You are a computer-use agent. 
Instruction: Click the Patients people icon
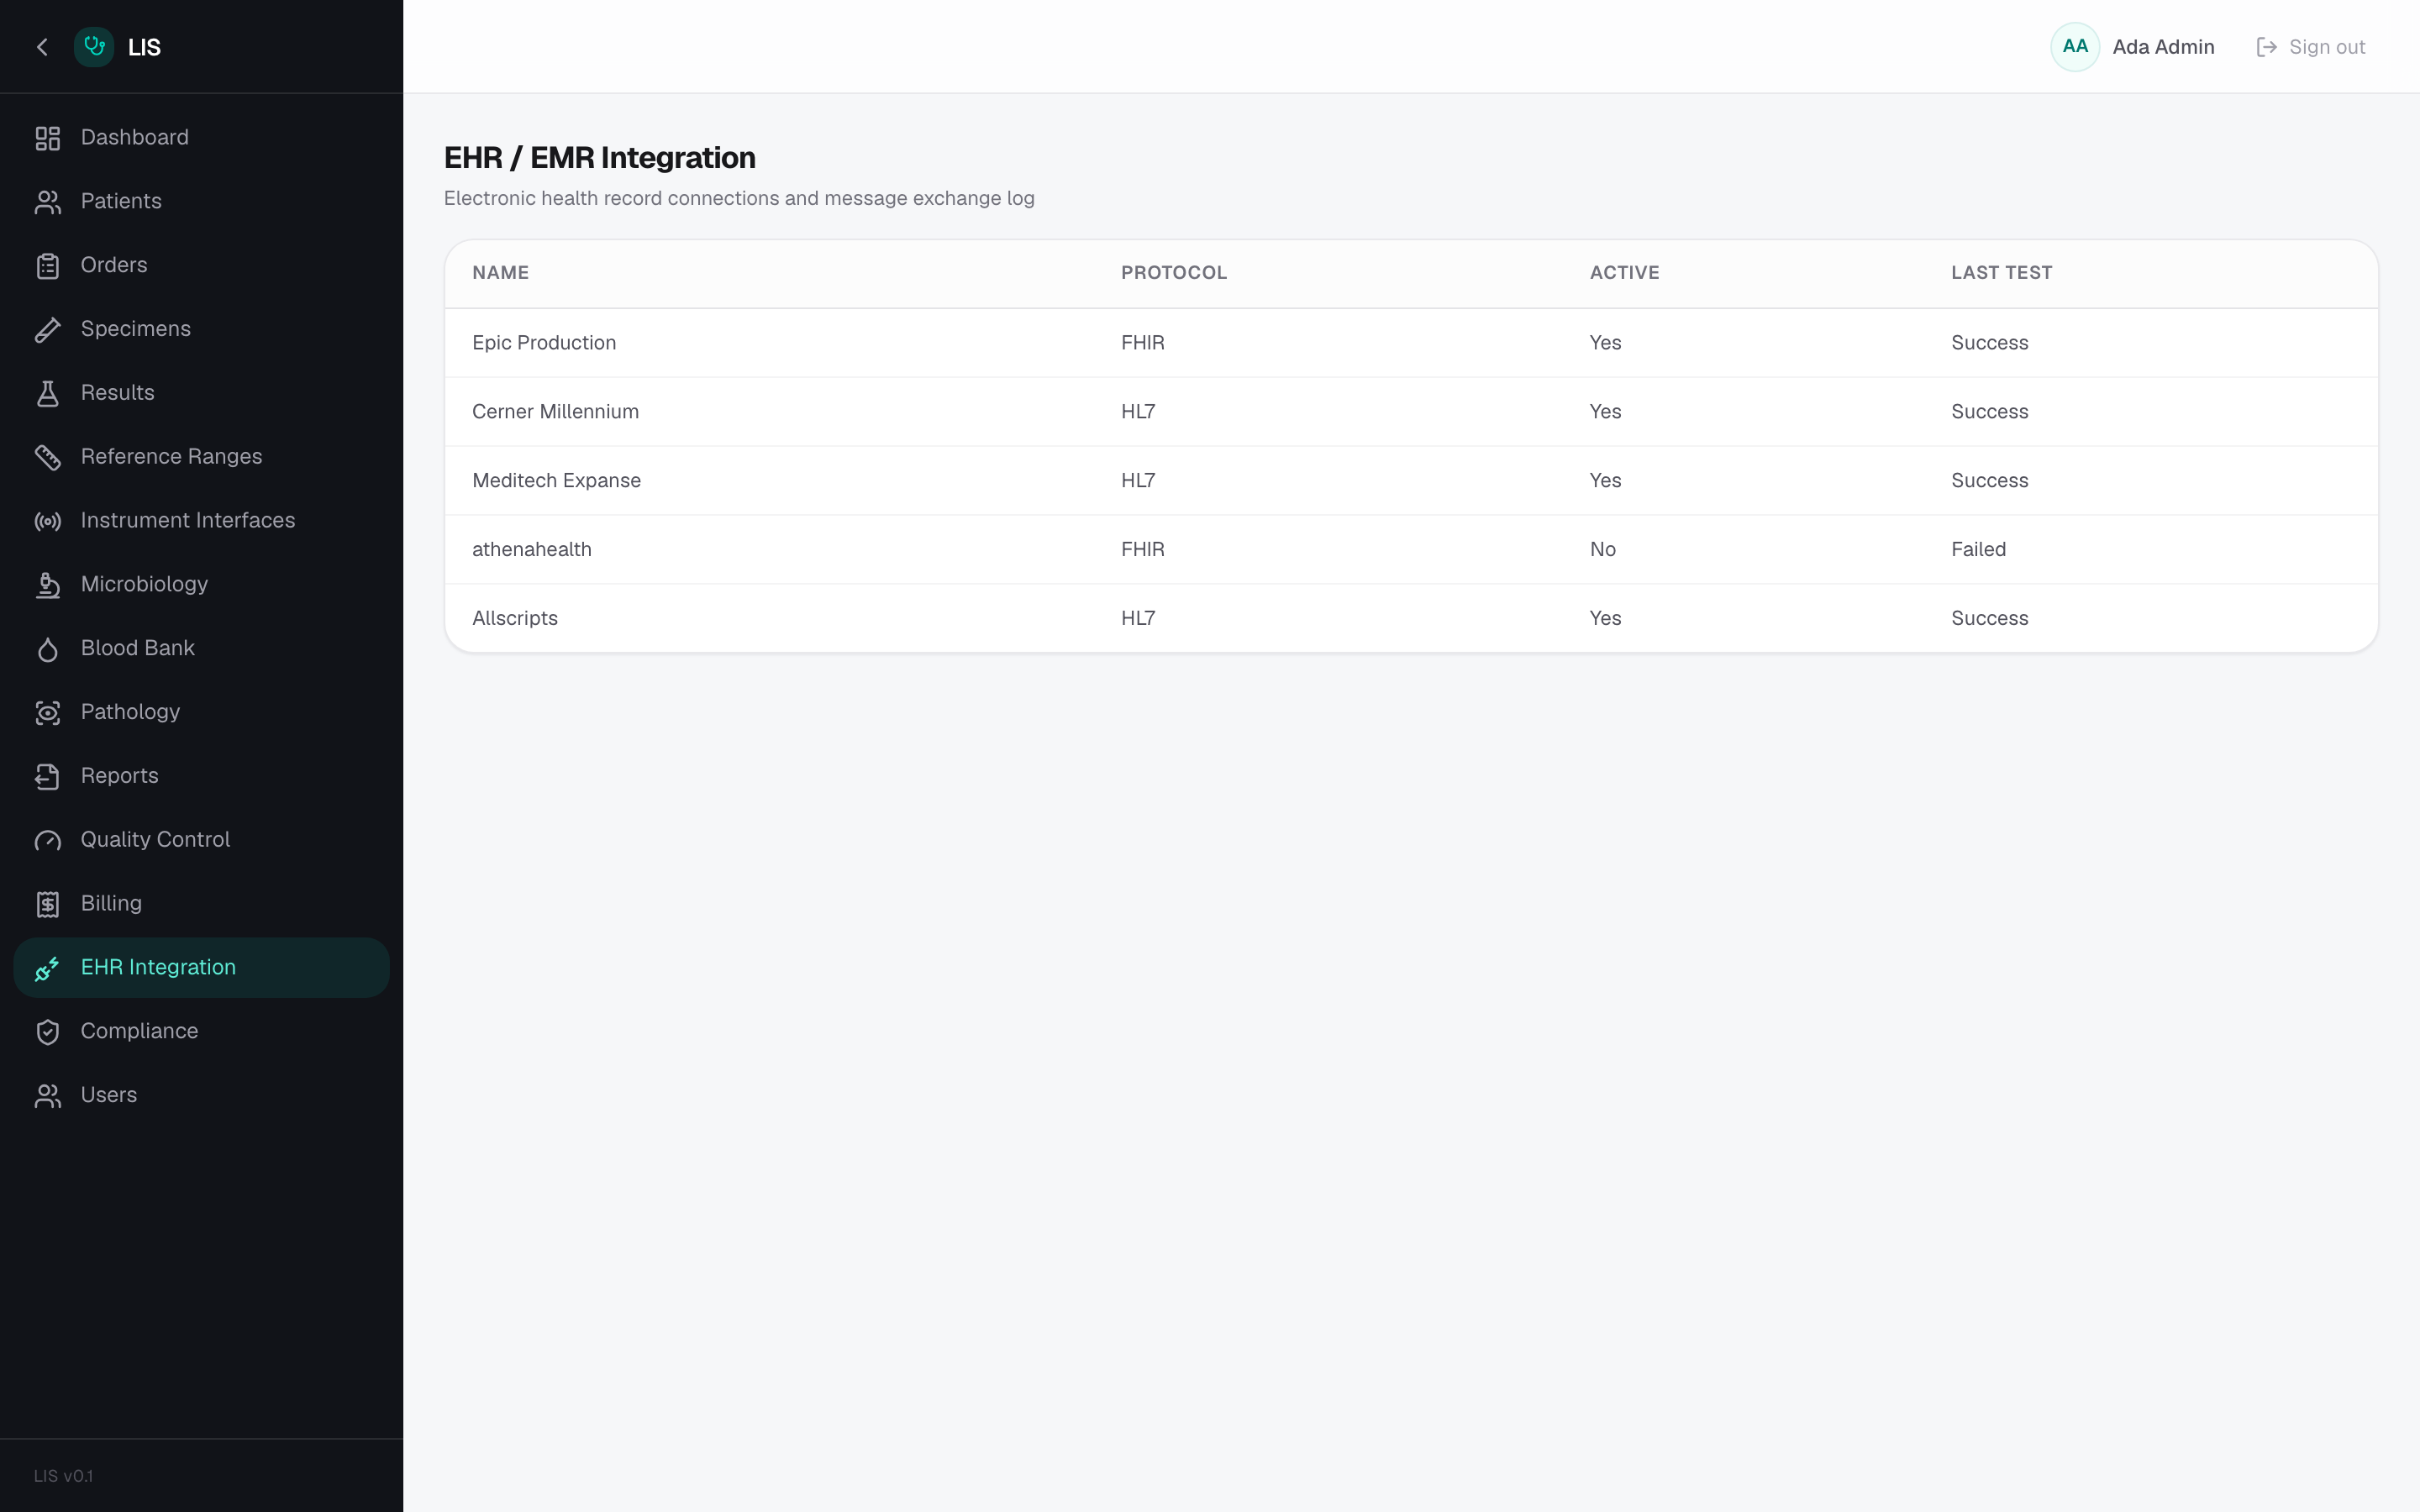click(47, 202)
